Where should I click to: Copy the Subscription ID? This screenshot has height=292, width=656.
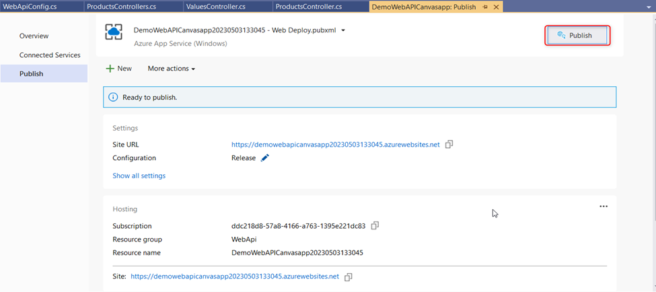tap(375, 225)
